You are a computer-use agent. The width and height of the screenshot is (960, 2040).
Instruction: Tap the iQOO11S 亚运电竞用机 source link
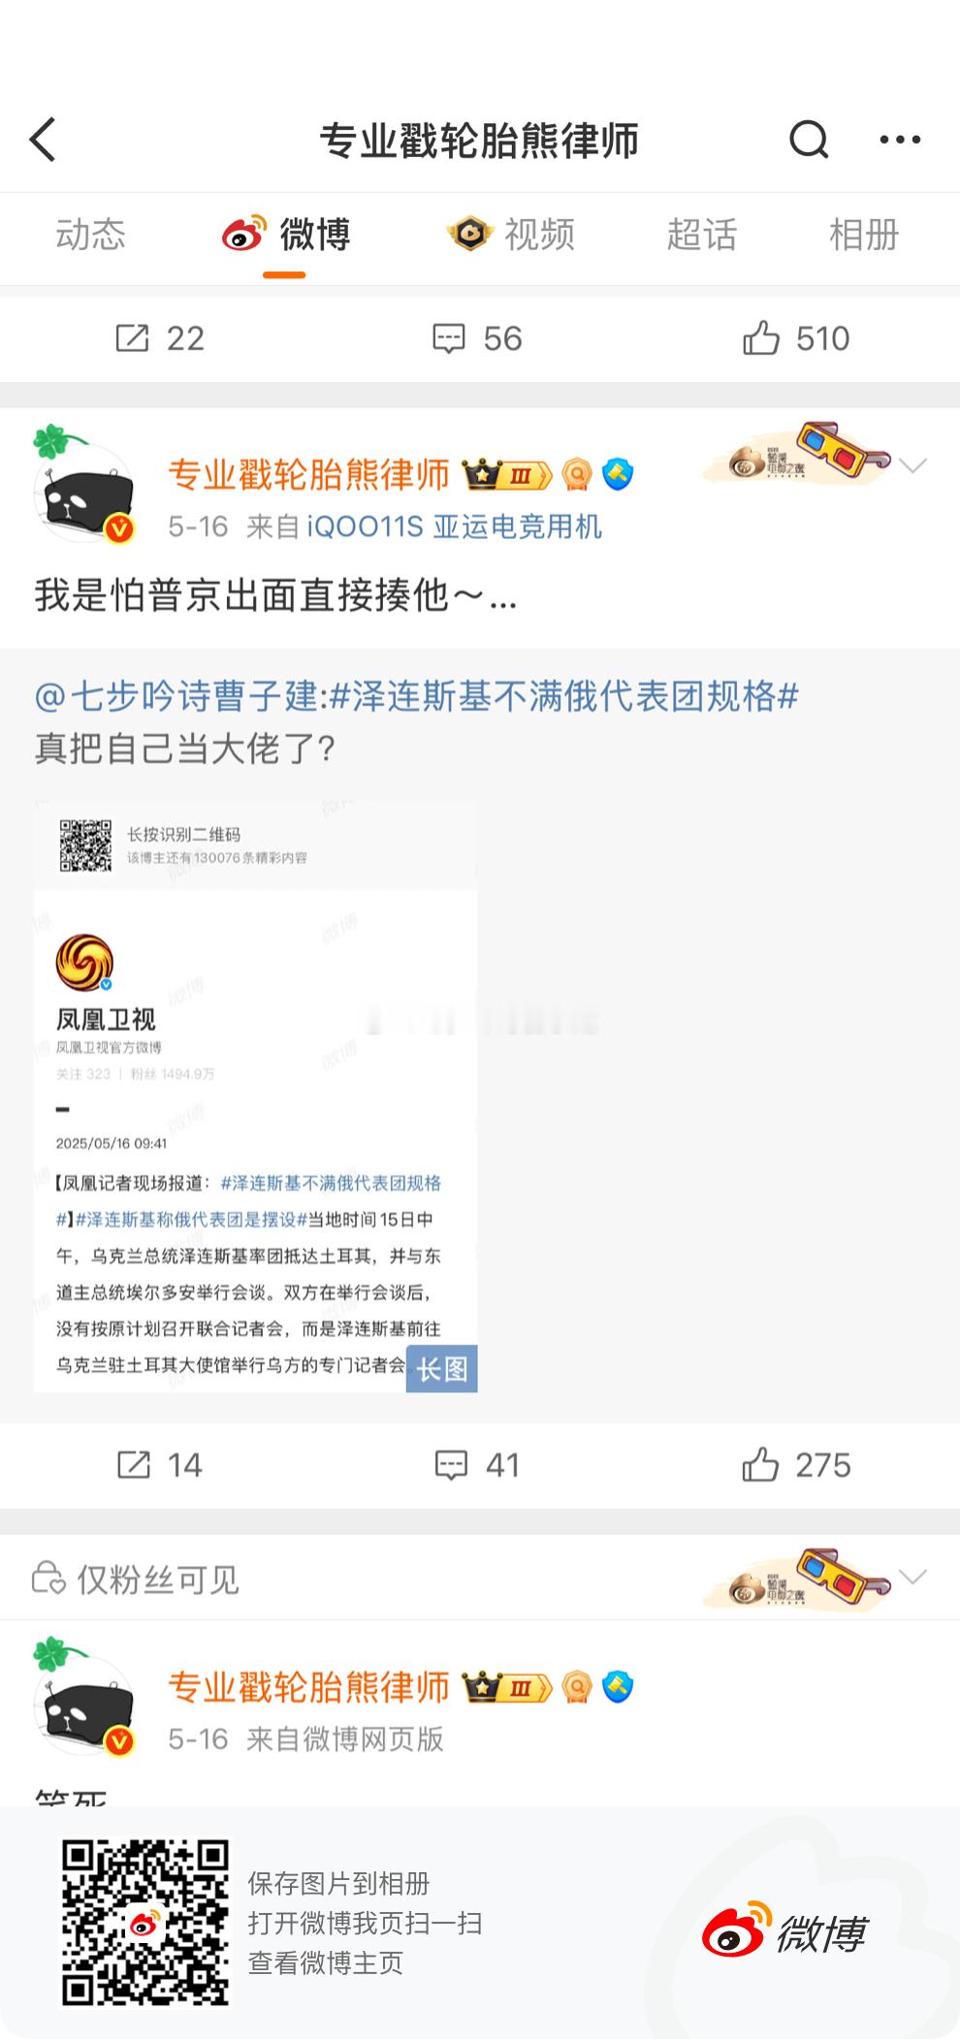pyautogui.click(x=454, y=526)
